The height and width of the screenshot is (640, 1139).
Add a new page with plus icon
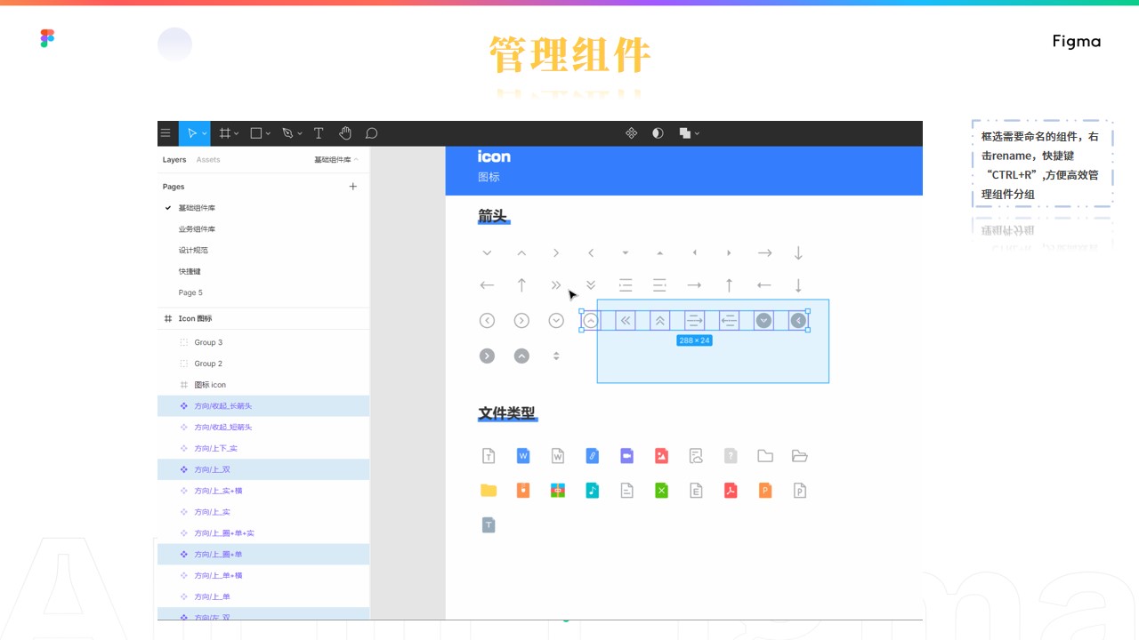(353, 187)
